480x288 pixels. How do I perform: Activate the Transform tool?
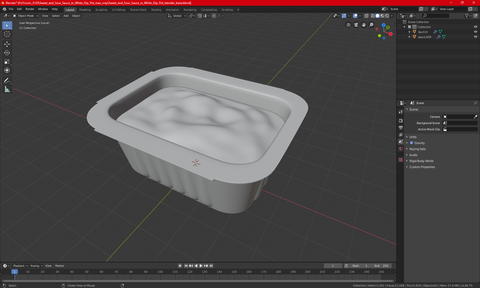[7, 70]
